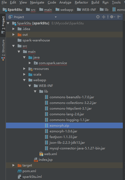Expand the com.spark.service package arrow
Screen dimensions: 125x180
pyautogui.click(x=30, y=63)
